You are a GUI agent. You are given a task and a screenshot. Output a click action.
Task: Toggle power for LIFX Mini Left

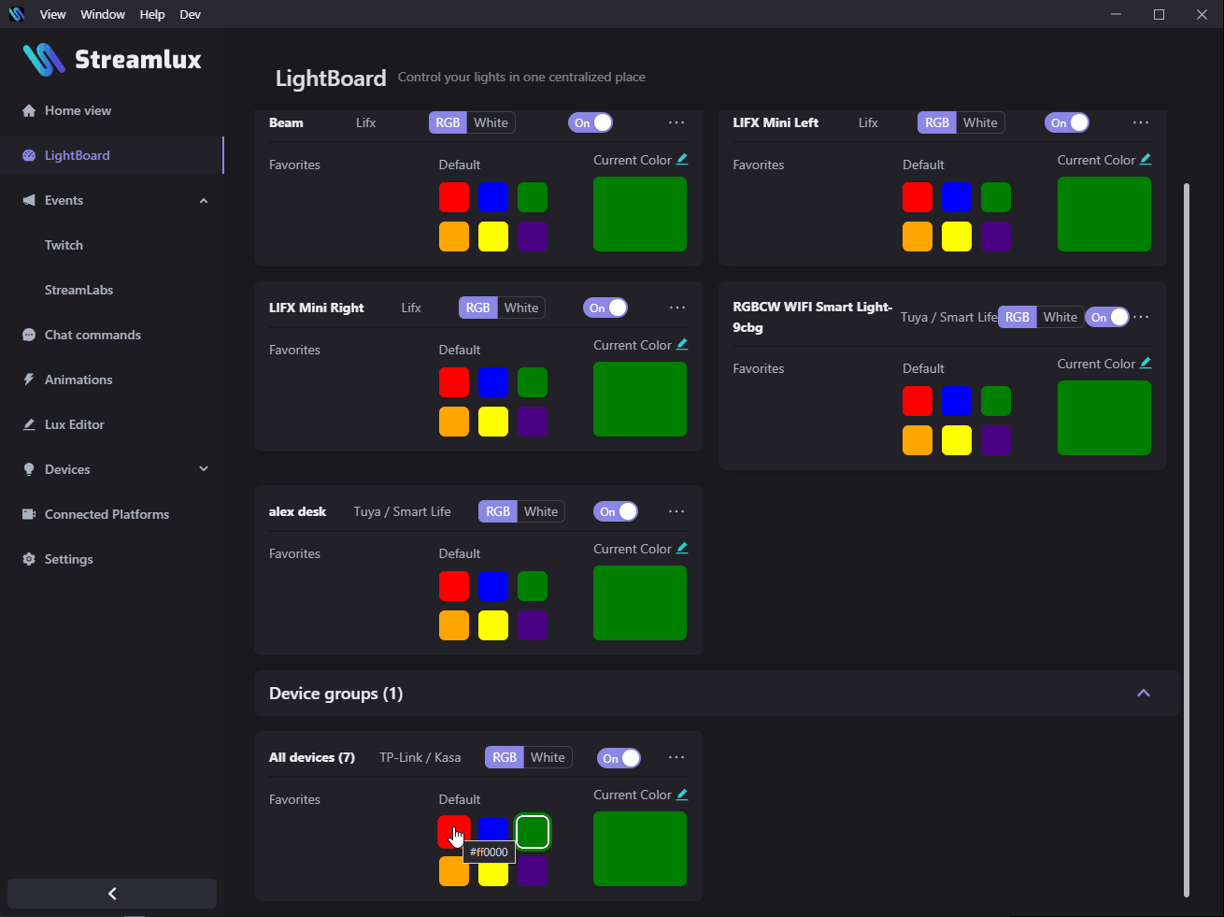tap(1067, 122)
